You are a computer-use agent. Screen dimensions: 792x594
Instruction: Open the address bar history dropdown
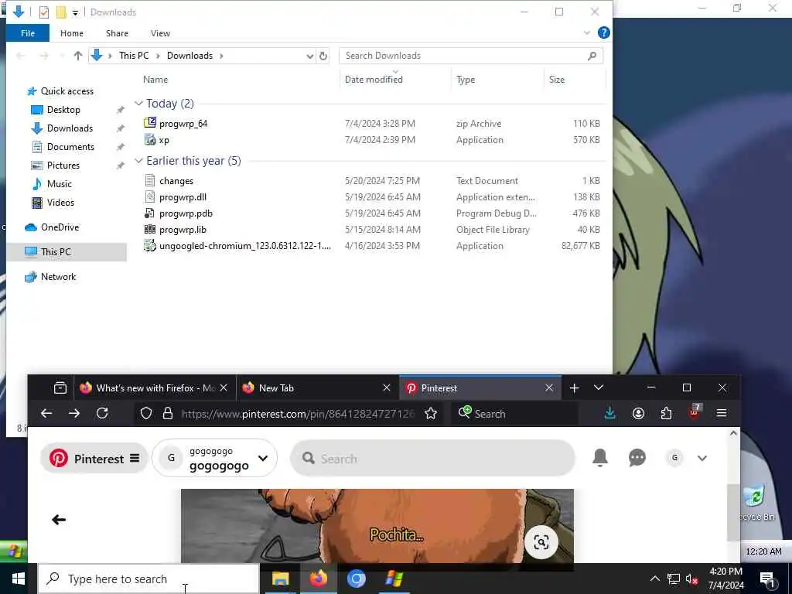[x=309, y=56]
